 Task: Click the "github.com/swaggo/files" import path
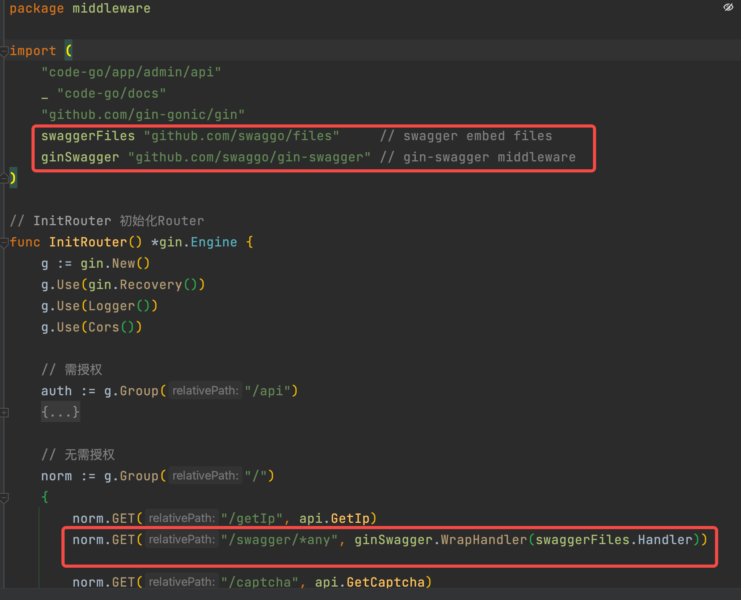[x=241, y=136]
